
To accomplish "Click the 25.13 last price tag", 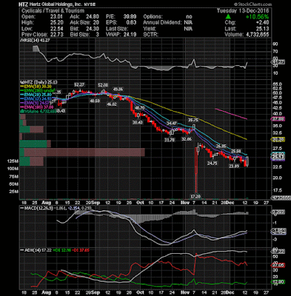I will pos(278,157).
